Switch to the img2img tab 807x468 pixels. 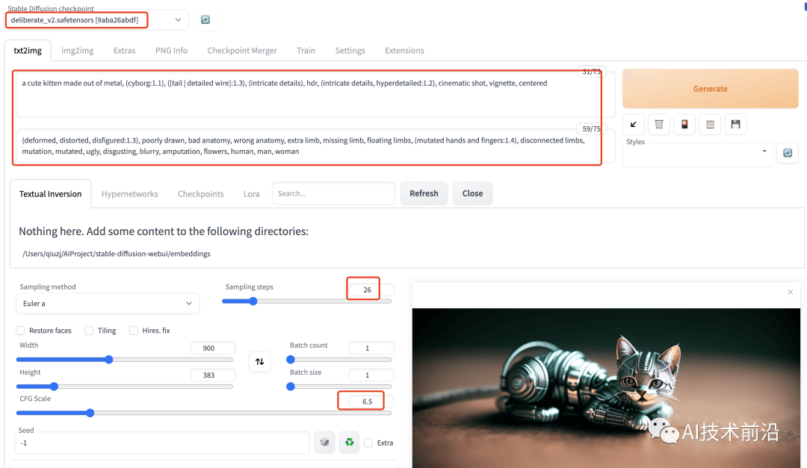[x=77, y=51]
